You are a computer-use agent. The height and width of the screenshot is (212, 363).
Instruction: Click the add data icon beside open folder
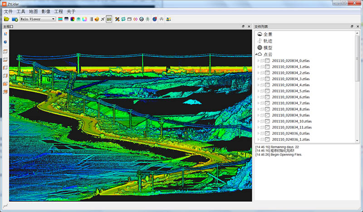point(15,19)
